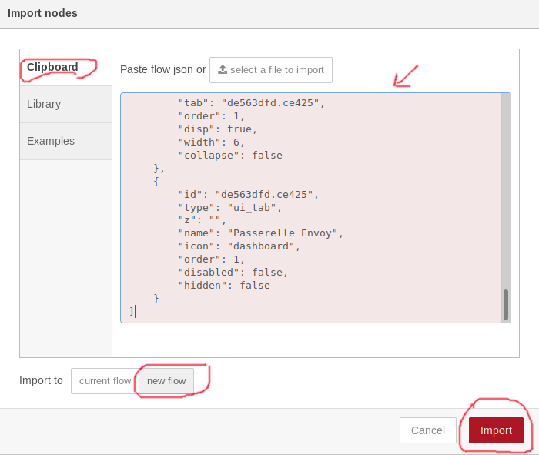Click the "collapse": false line
539x455 pixels.
point(230,156)
